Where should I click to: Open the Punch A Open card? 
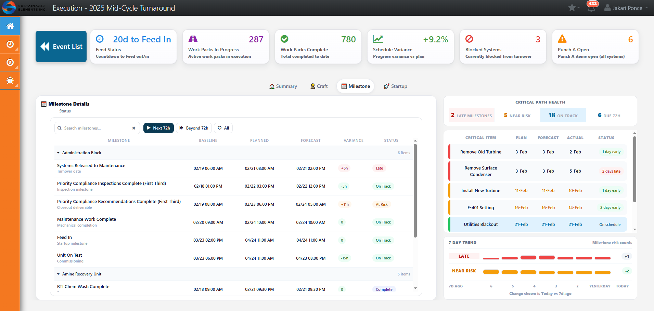(x=595, y=46)
